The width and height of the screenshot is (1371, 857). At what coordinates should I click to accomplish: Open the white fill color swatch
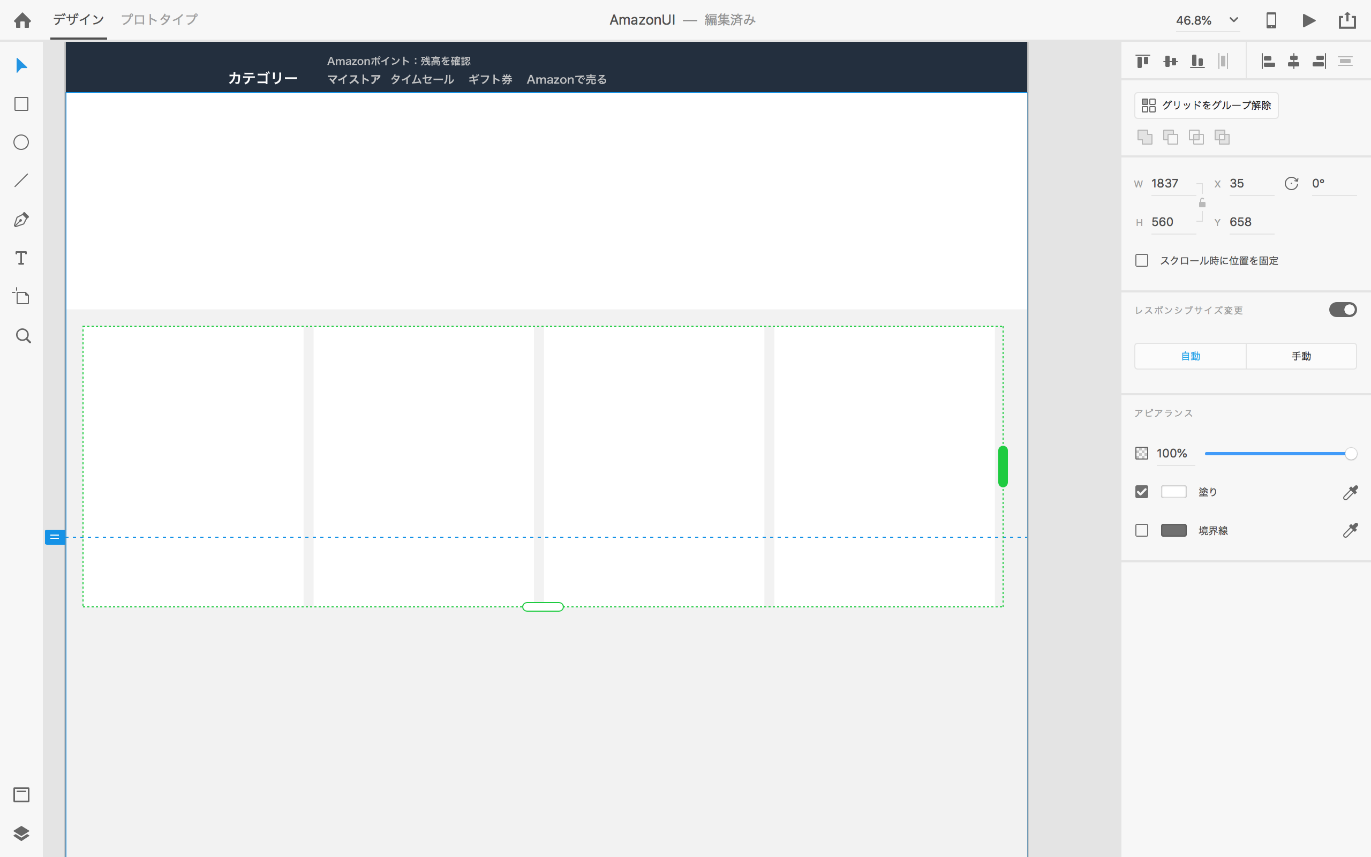(x=1173, y=492)
